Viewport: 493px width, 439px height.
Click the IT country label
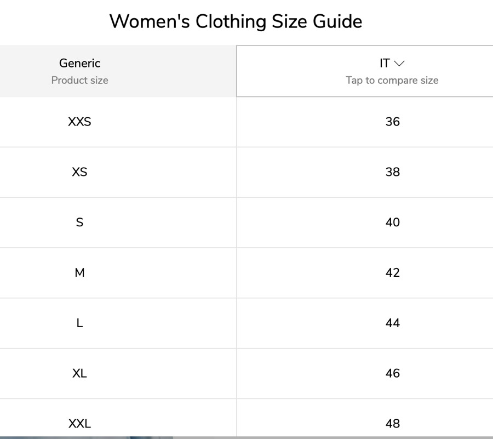[x=385, y=64]
